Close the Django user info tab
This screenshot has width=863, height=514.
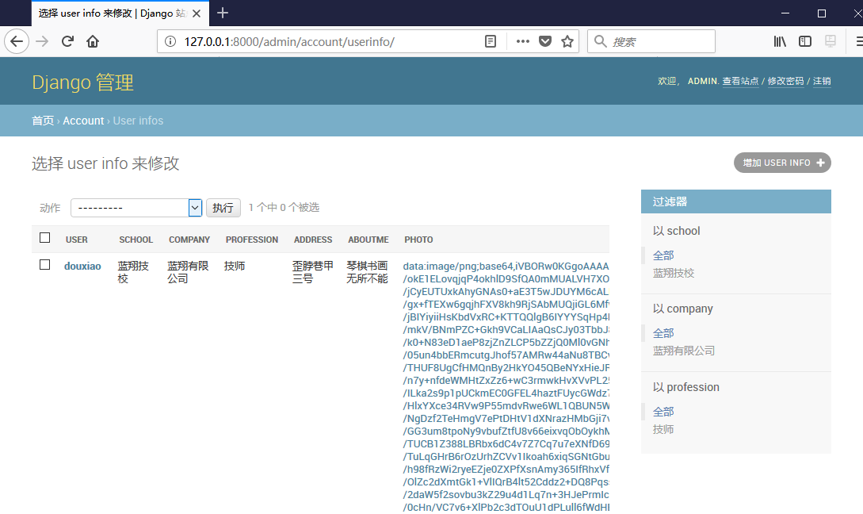click(197, 13)
